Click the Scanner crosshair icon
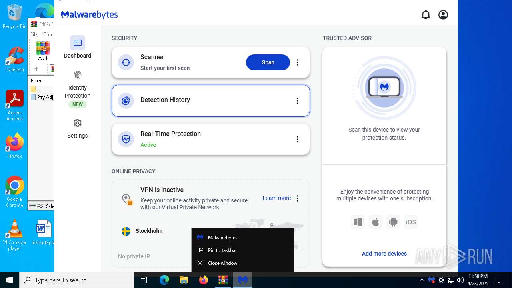This screenshot has width=512, height=288. 126,62
